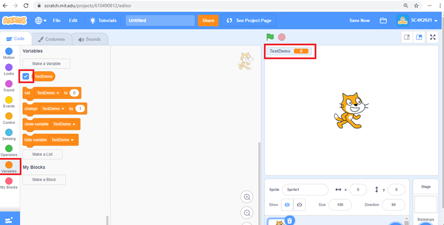Click the Add Extension button
The height and width of the screenshot is (225, 444).
click(x=9, y=220)
